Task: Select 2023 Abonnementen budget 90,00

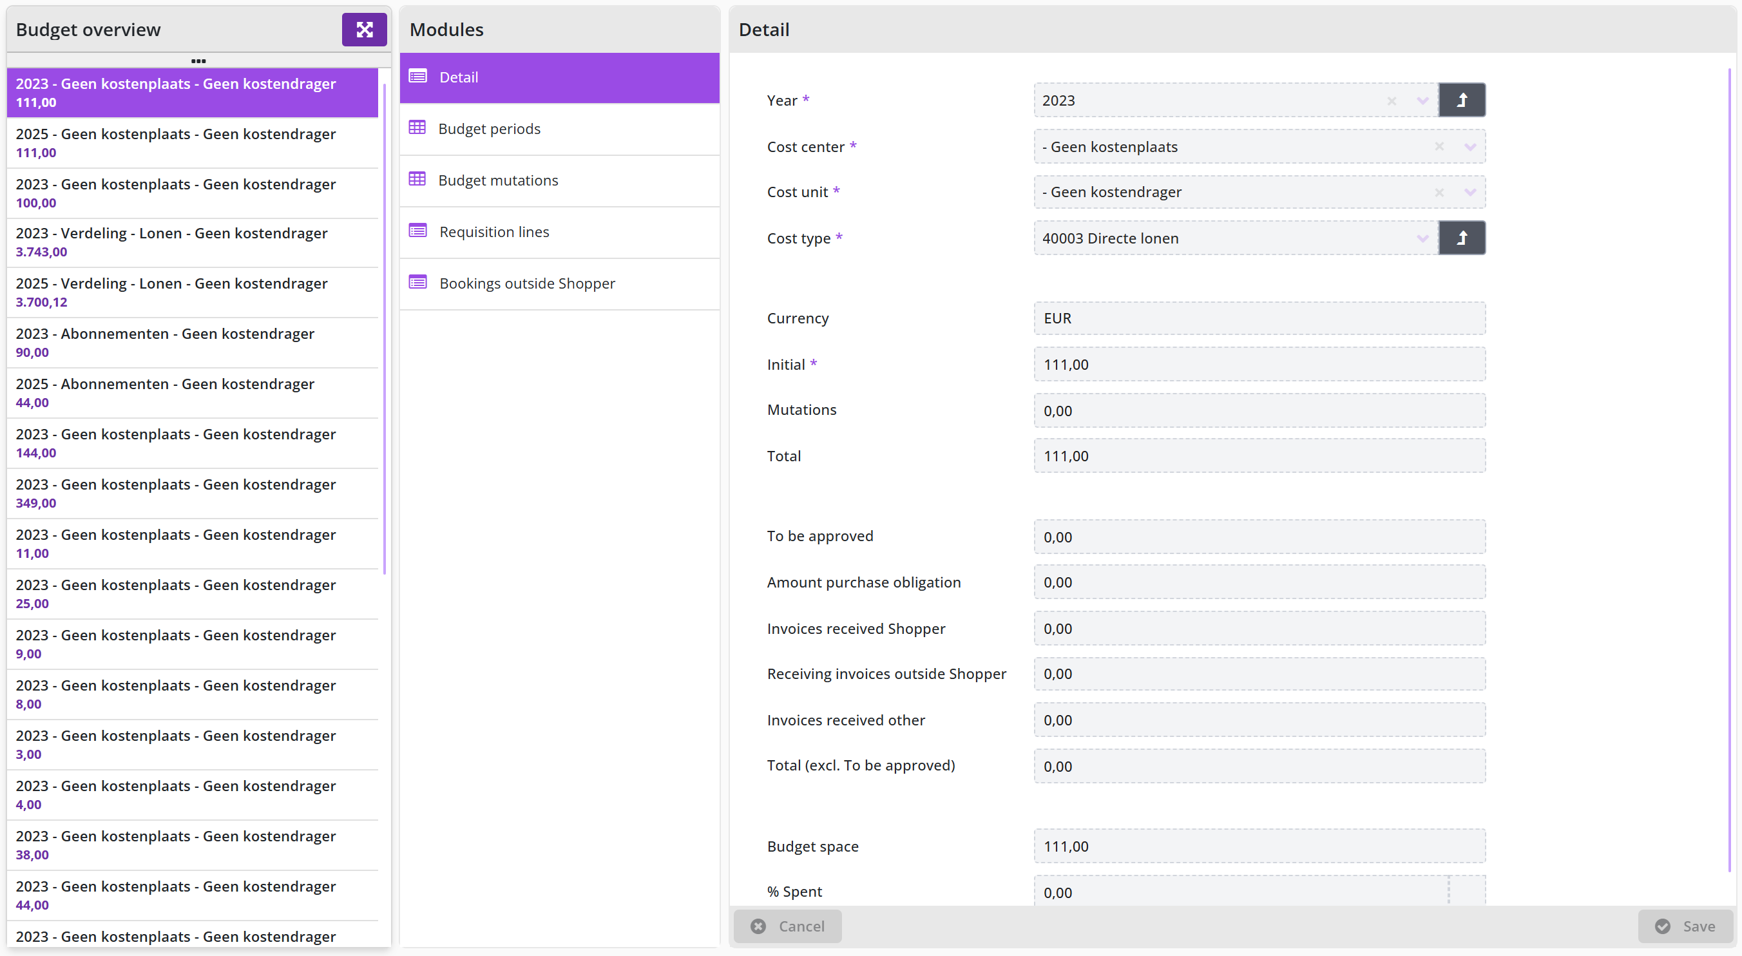Action: (x=192, y=343)
